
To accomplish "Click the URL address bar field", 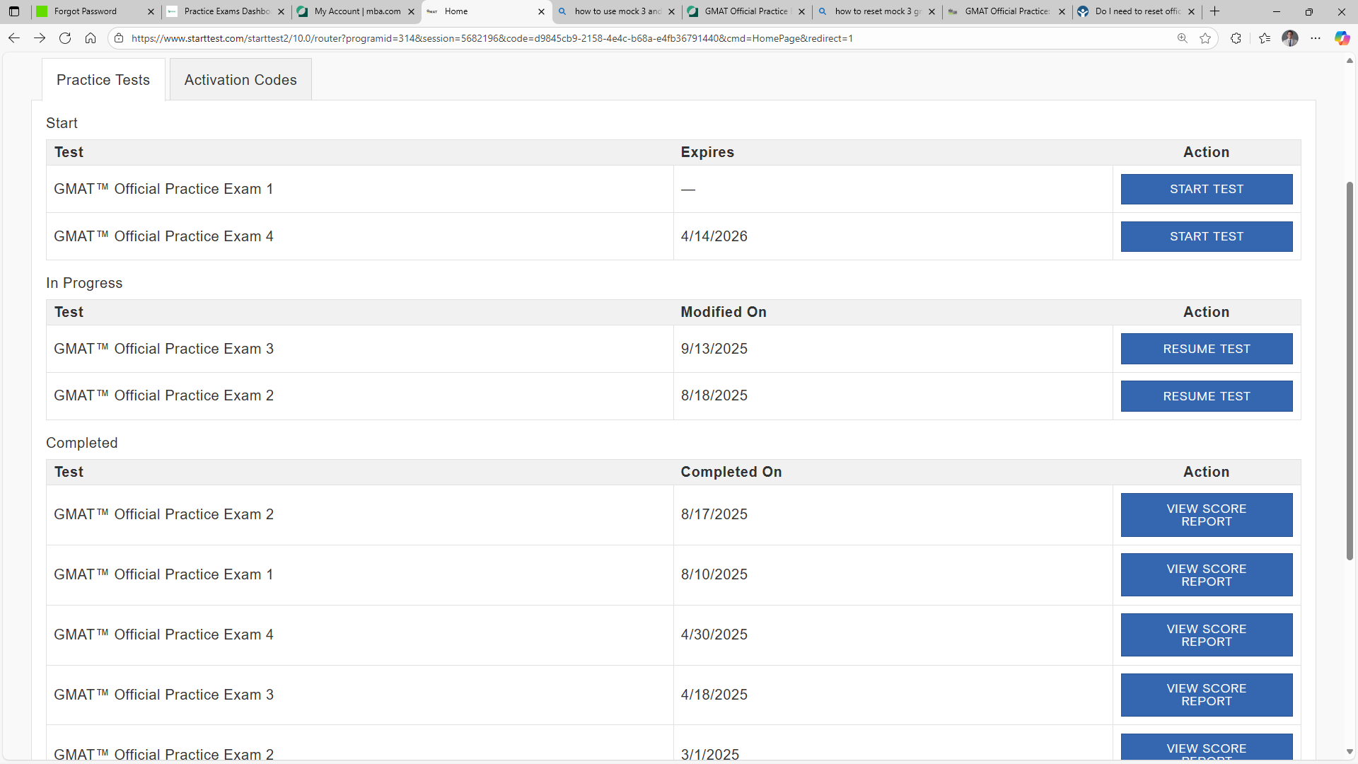I will [637, 38].
